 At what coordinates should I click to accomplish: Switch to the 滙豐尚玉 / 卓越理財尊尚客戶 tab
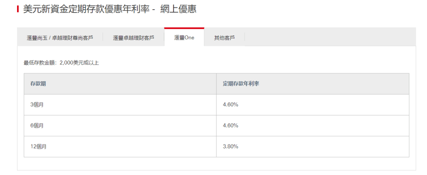click(60, 38)
